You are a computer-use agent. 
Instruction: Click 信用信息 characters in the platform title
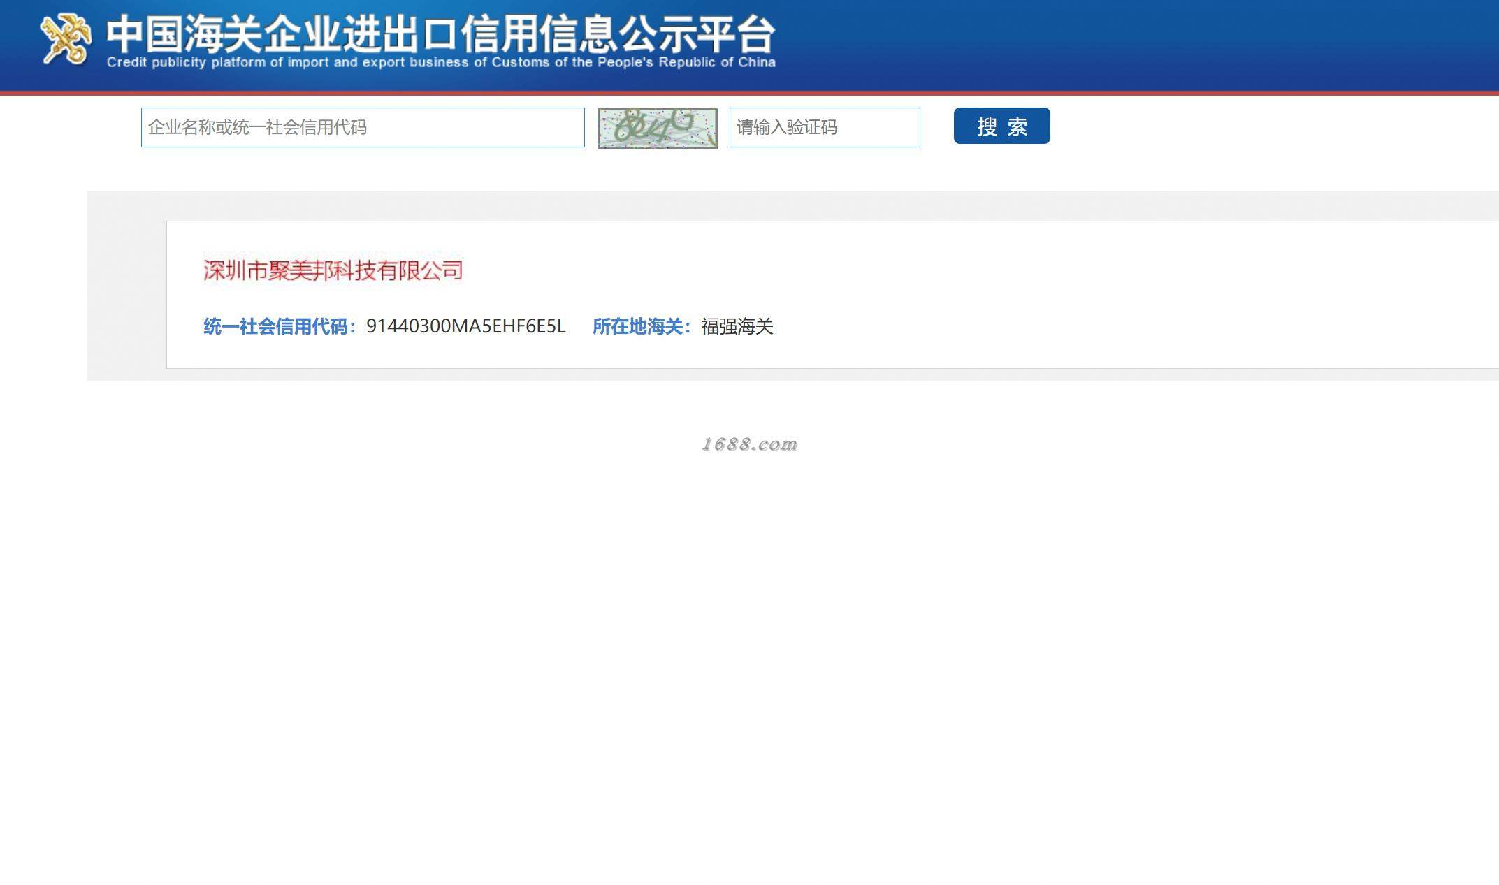pyautogui.click(x=538, y=34)
